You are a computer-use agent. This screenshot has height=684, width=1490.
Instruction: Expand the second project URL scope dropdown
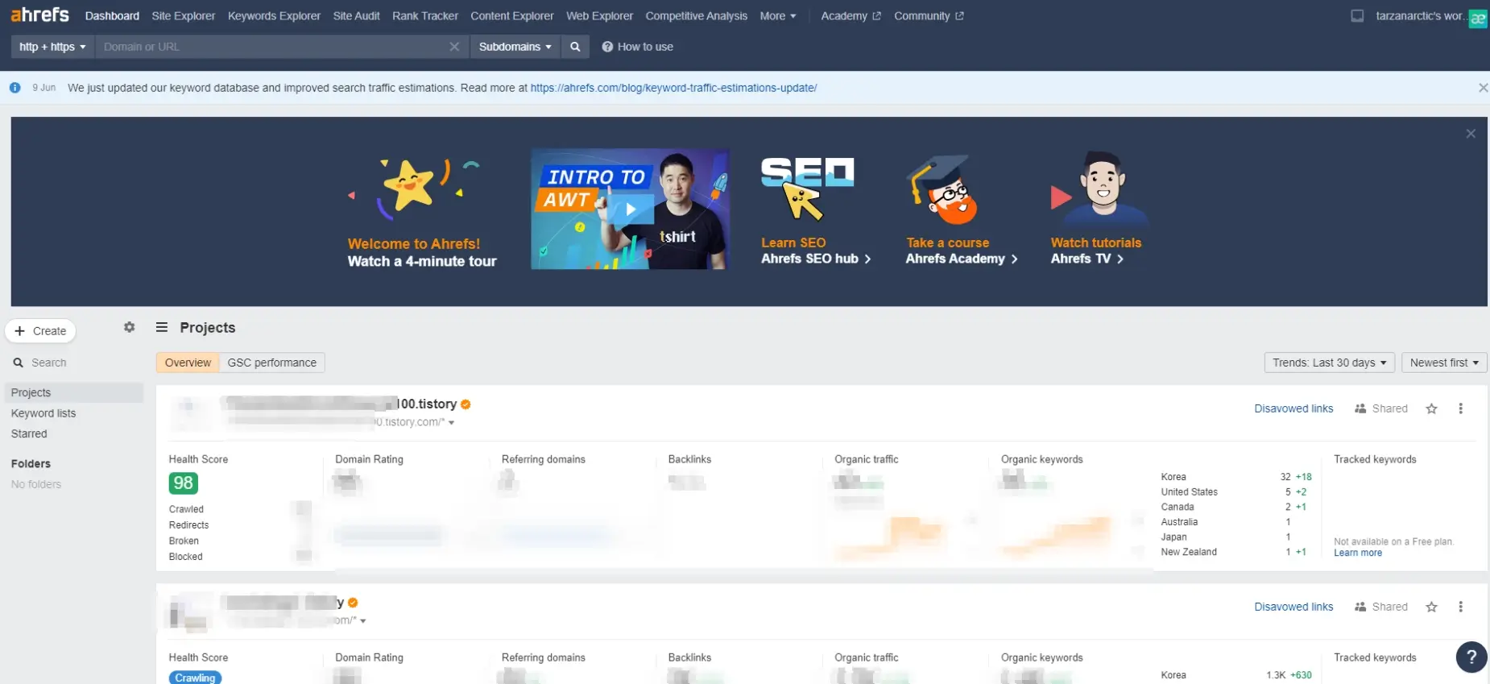coord(363,621)
